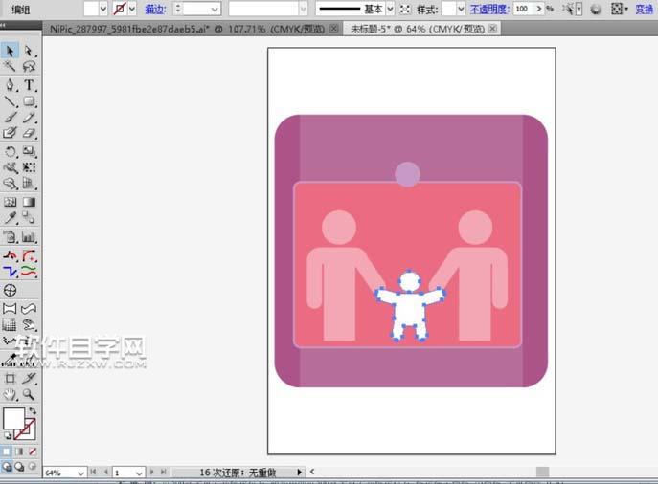Select the Symbol Sprayer tool

[10, 237]
